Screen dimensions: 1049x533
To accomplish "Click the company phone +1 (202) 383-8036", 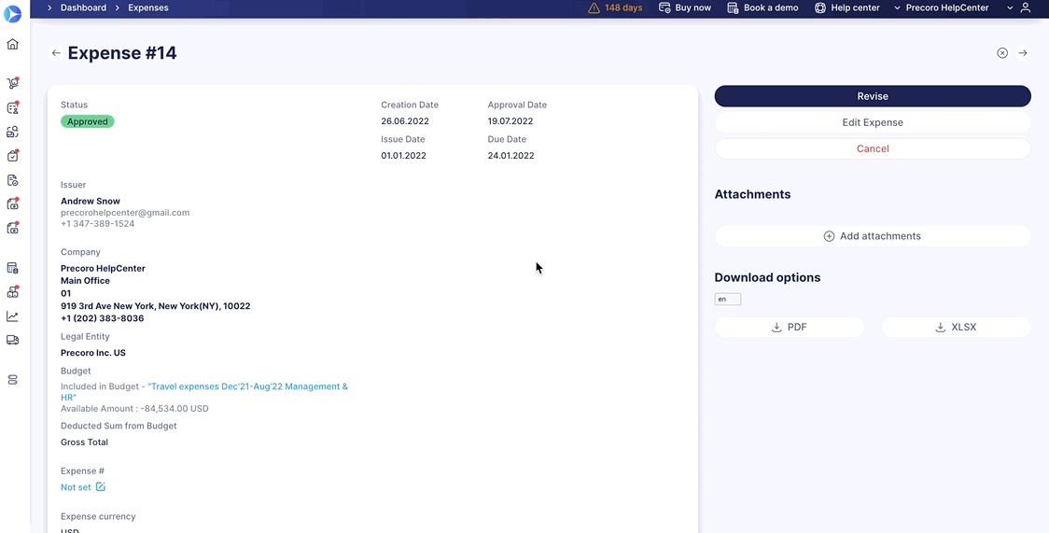I will [x=103, y=318].
